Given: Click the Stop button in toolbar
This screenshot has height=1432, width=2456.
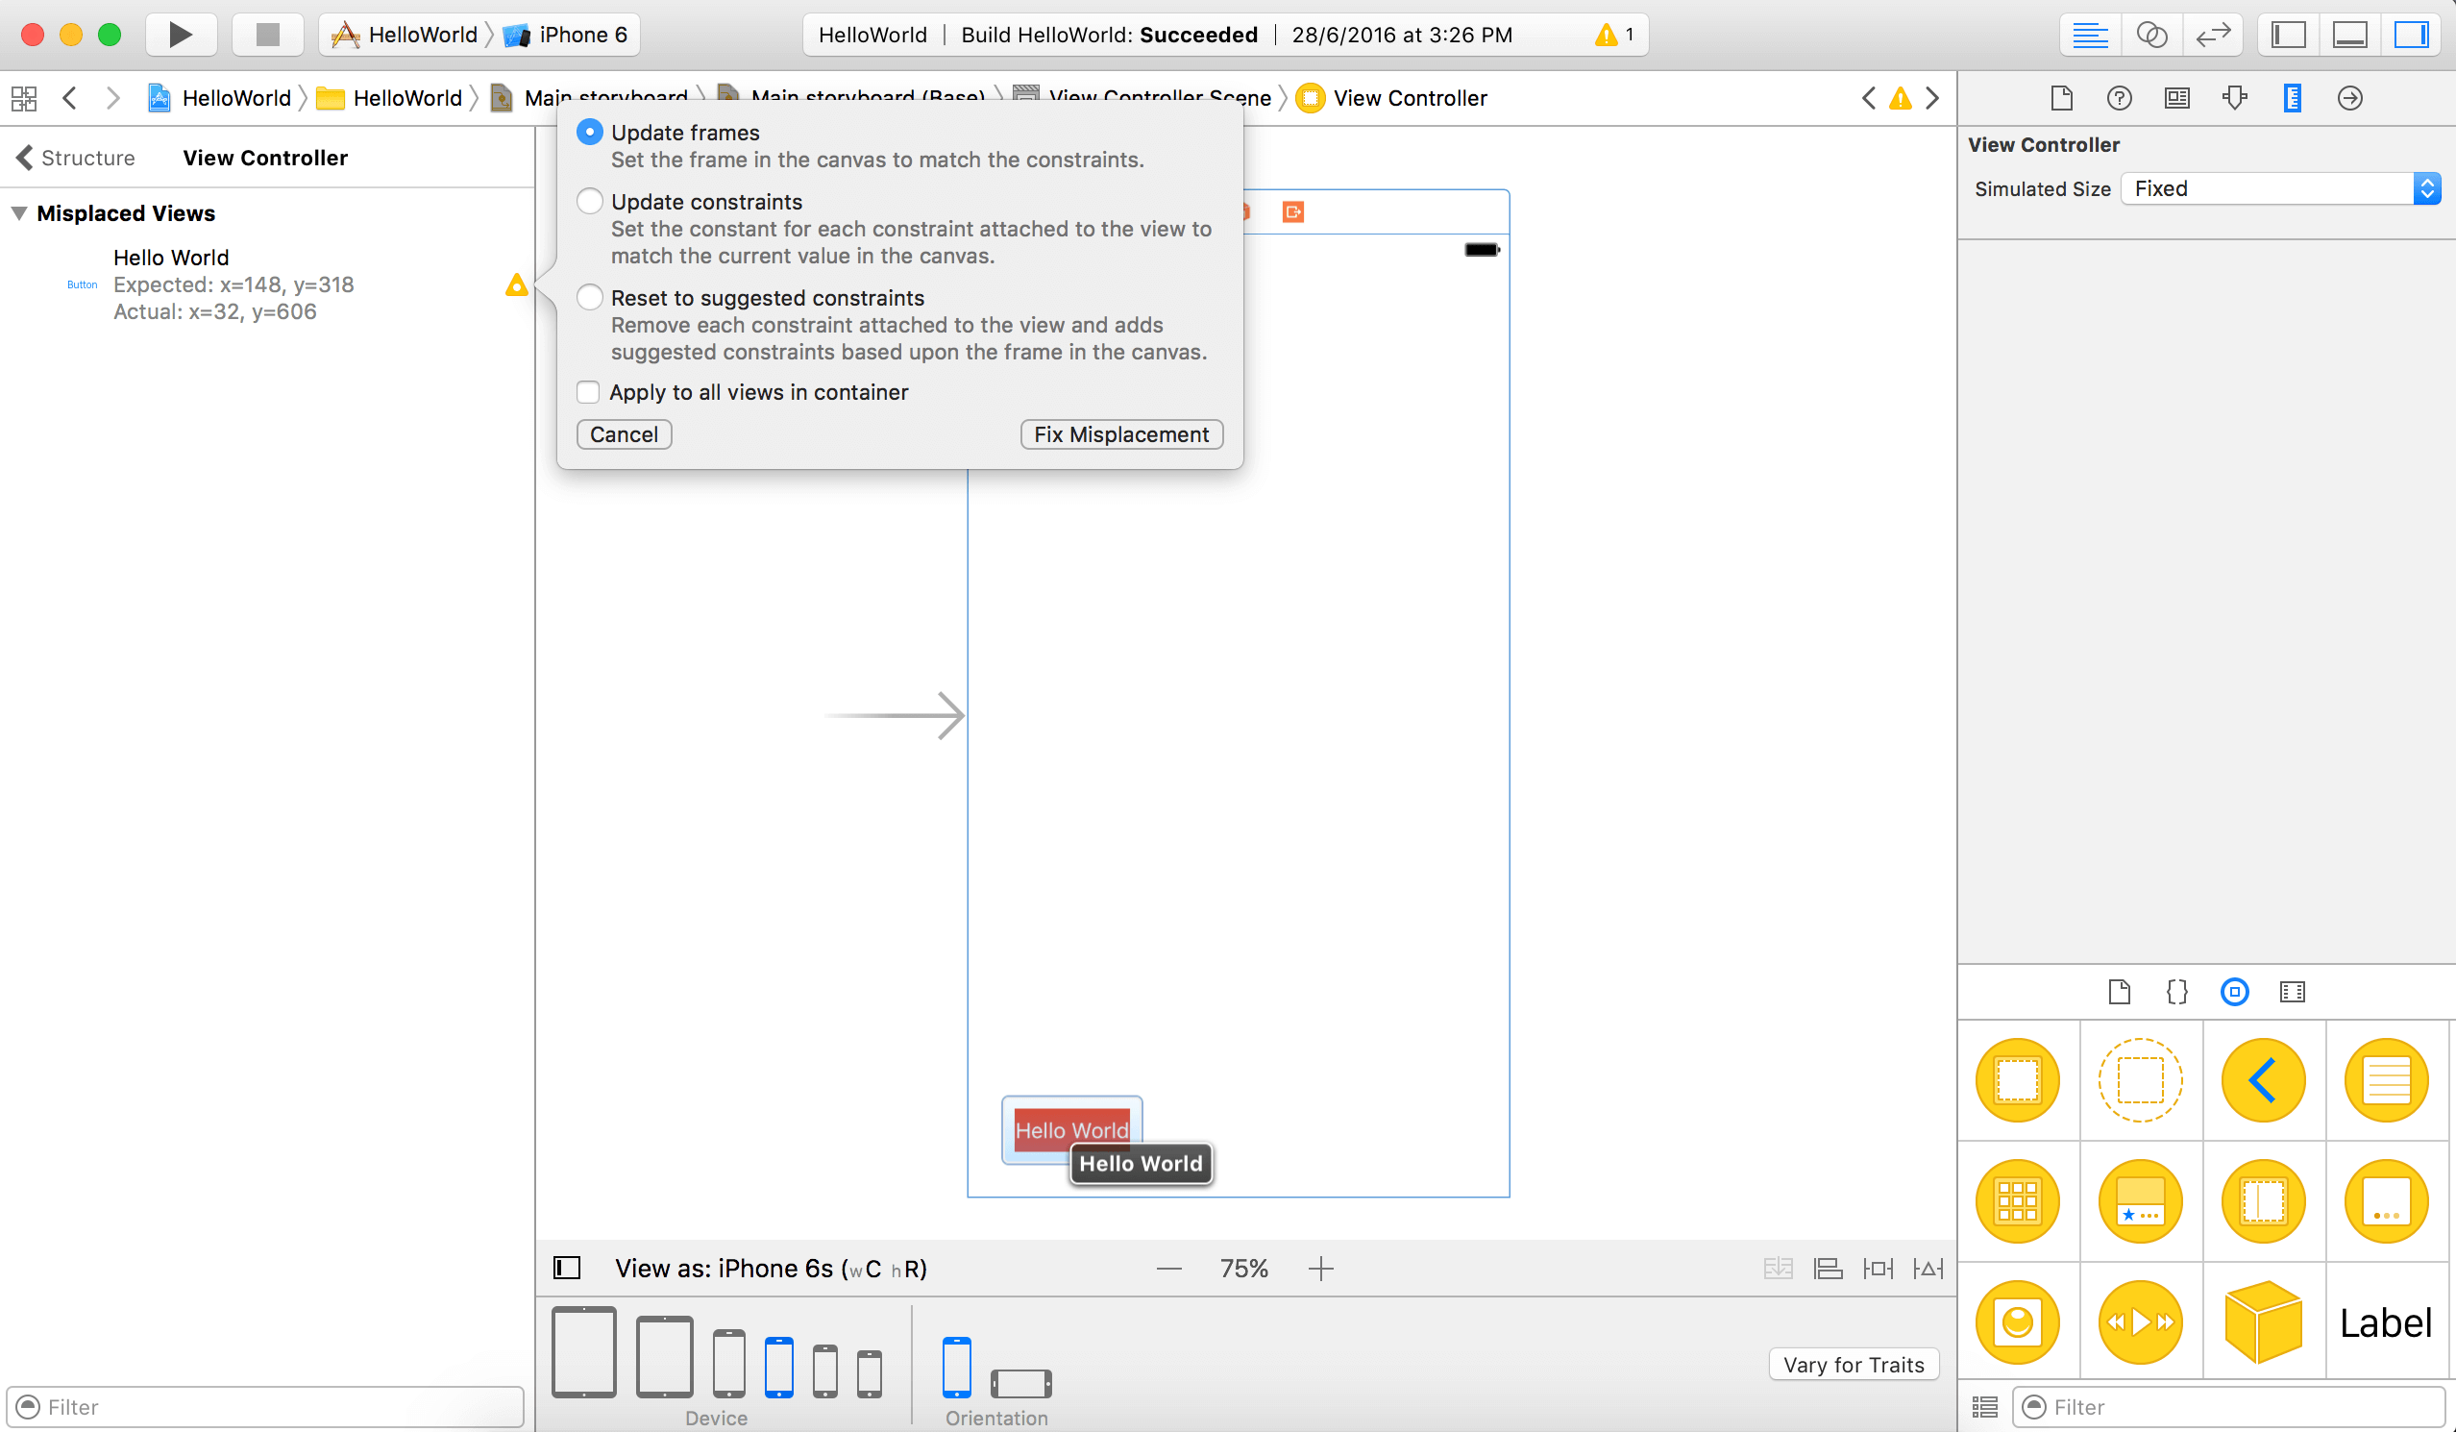Looking at the screenshot, I should tap(267, 36).
